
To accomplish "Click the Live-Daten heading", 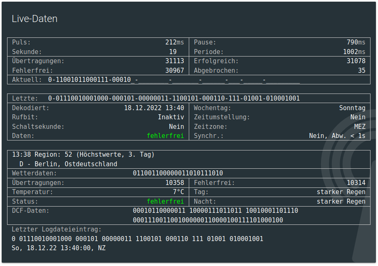I will coord(35,19).
